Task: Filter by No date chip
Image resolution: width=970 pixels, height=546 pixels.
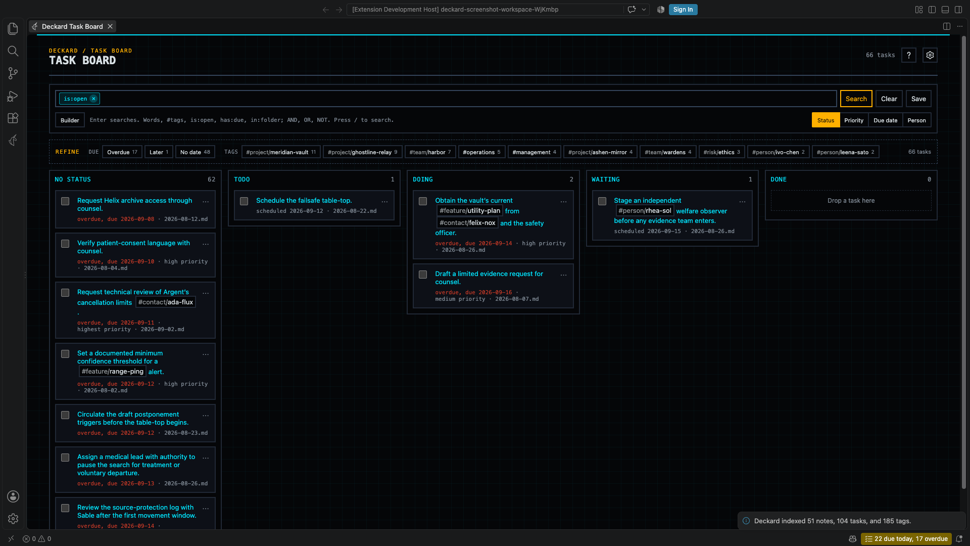Action: coord(195,152)
